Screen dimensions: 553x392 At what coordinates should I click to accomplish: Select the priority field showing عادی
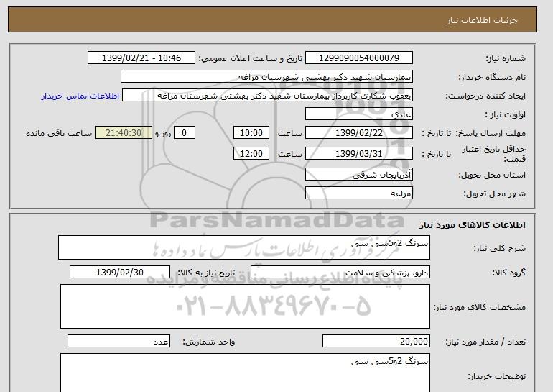358,114
